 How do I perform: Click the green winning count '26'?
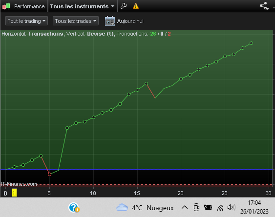(x=153, y=34)
